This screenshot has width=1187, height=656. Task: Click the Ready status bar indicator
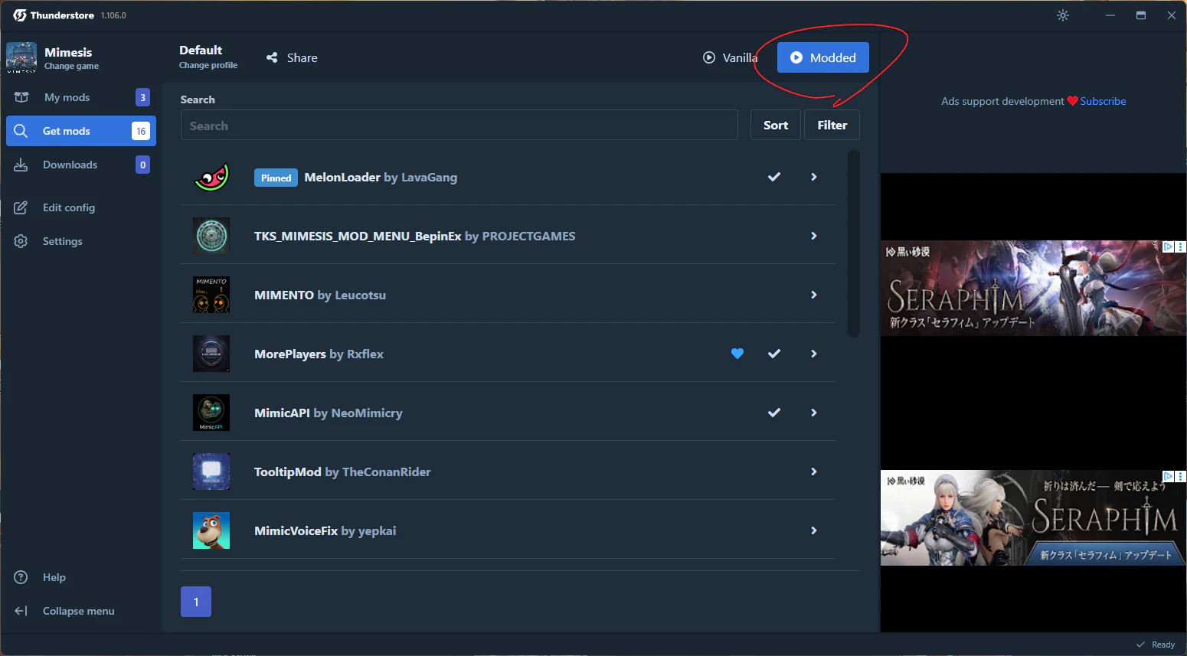pos(1156,645)
